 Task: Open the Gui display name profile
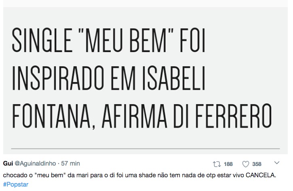(8, 164)
